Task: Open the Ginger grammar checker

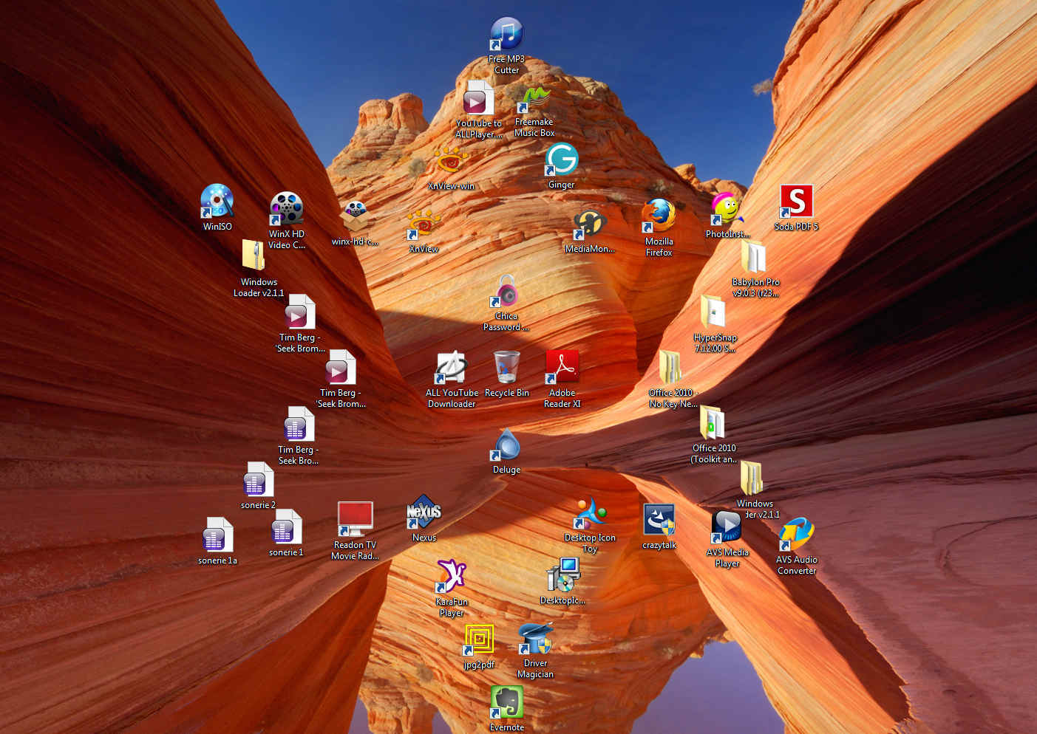Action: [x=562, y=159]
